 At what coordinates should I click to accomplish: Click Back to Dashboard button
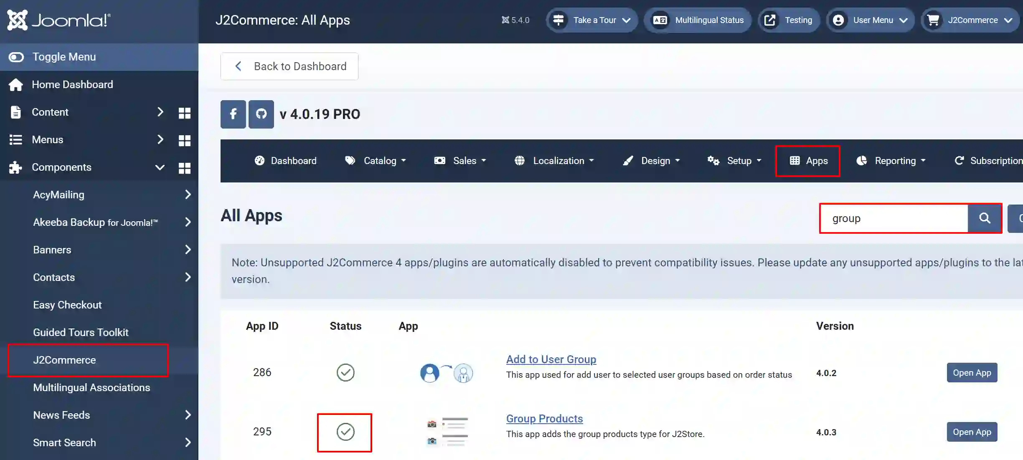289,66
